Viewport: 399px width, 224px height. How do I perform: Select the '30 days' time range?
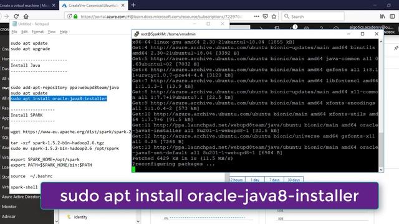coord(294,180)
